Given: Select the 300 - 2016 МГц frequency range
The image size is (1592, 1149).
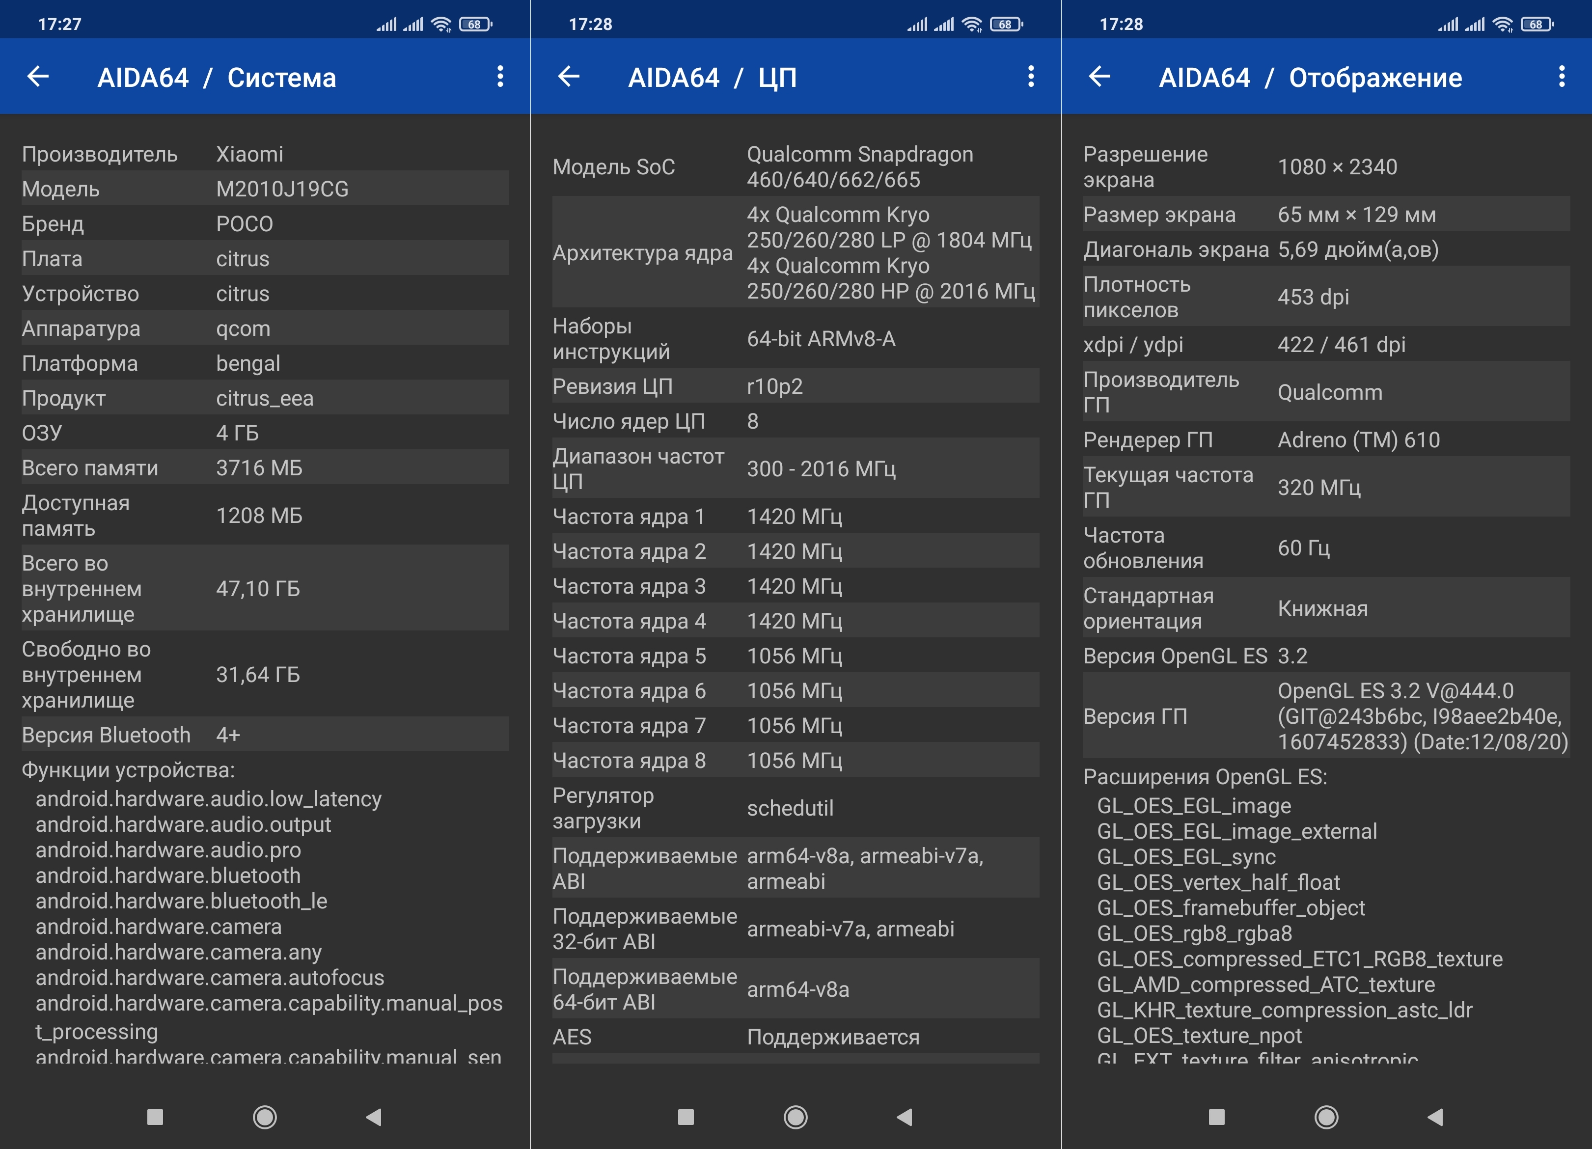Looking at the screenshot, I should click(821, 469).
